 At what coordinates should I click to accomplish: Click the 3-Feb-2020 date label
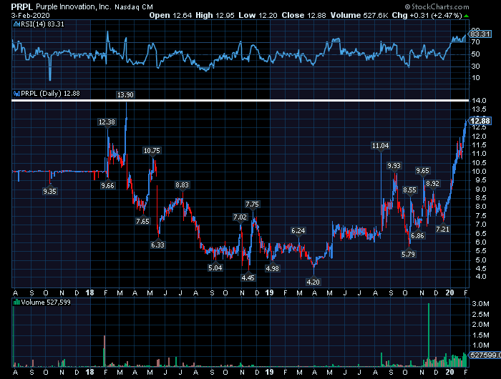(x=30, y=15)
